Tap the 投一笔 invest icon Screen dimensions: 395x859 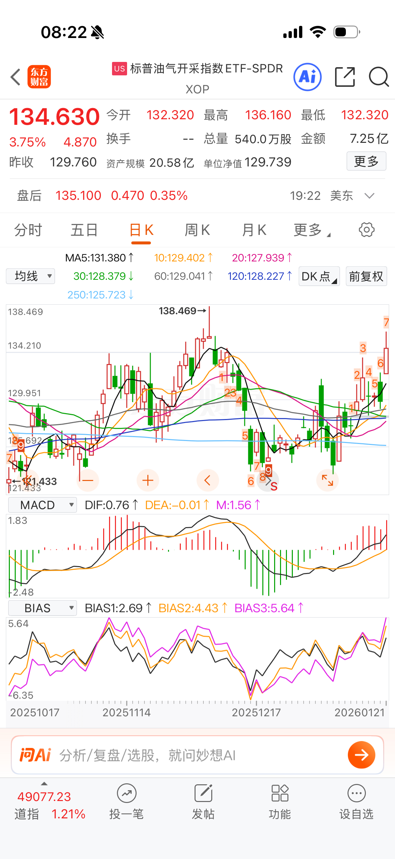pyautogui.click(x=127, y=793)
